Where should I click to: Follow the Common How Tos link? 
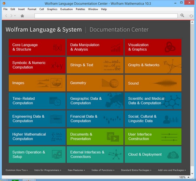tap(17, 170)
